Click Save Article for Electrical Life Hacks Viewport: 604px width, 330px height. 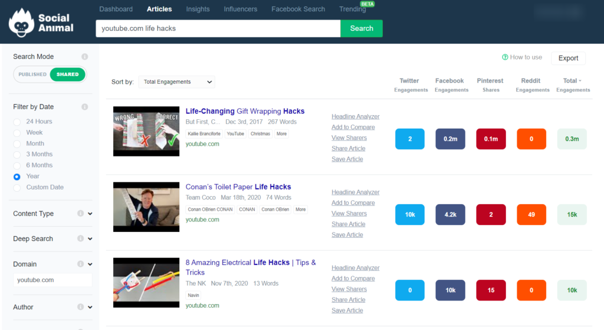coord(347,311)
